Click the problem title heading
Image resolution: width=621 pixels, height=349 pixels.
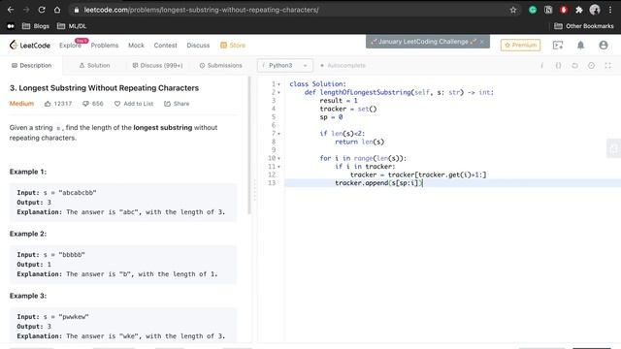click(x=104, y=88)
